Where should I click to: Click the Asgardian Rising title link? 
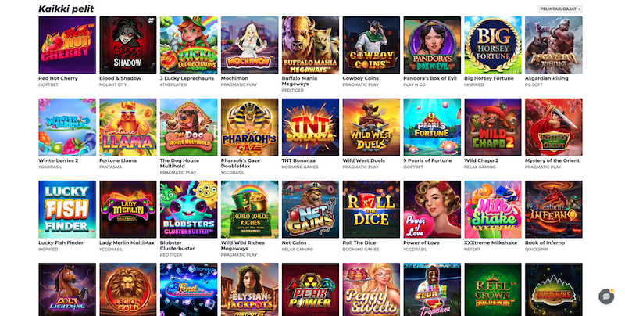(x=546, y=78)
